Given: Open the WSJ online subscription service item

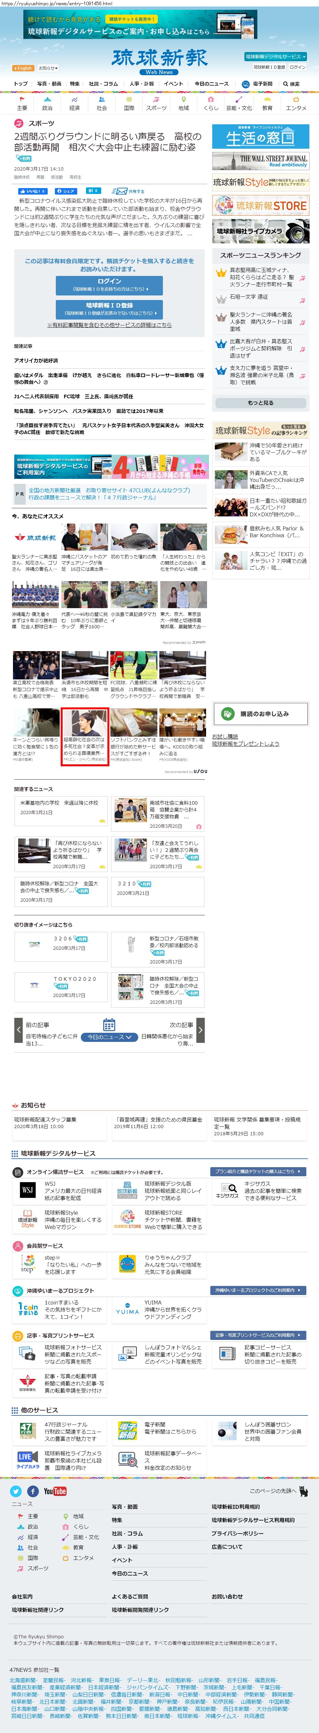Looking at the screenshot, I should pos(59,1191).
